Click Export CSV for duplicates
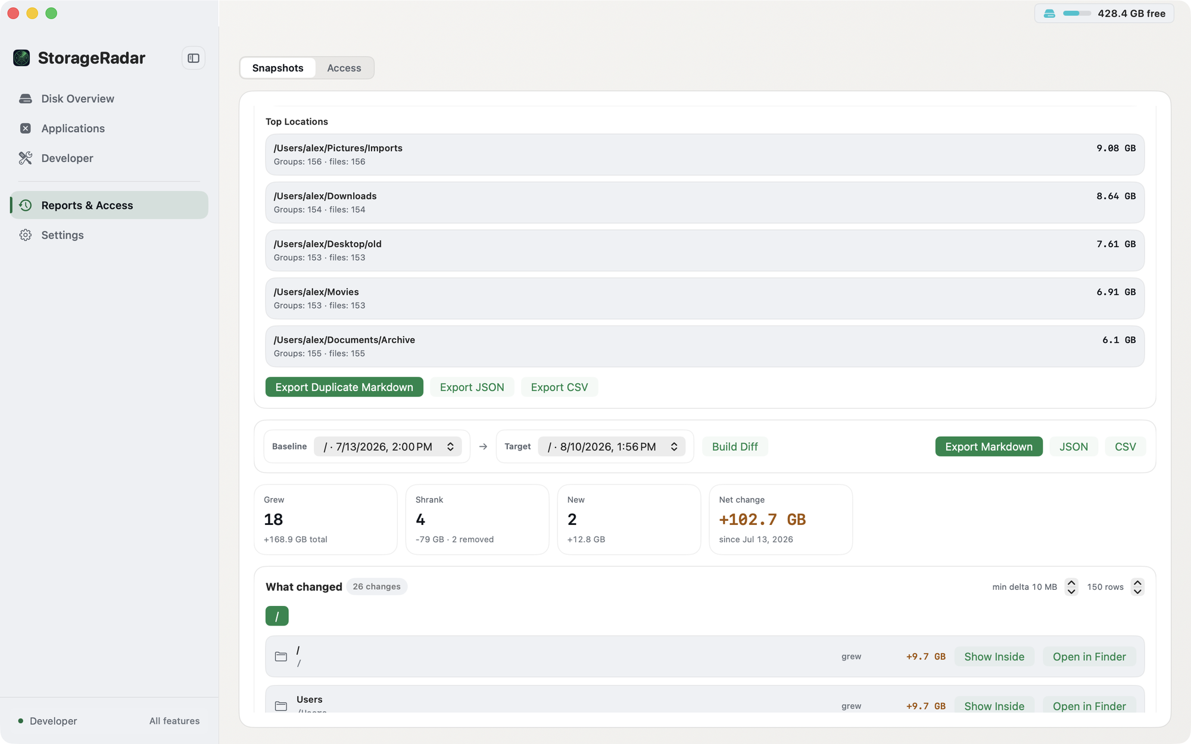 [559, 387]
